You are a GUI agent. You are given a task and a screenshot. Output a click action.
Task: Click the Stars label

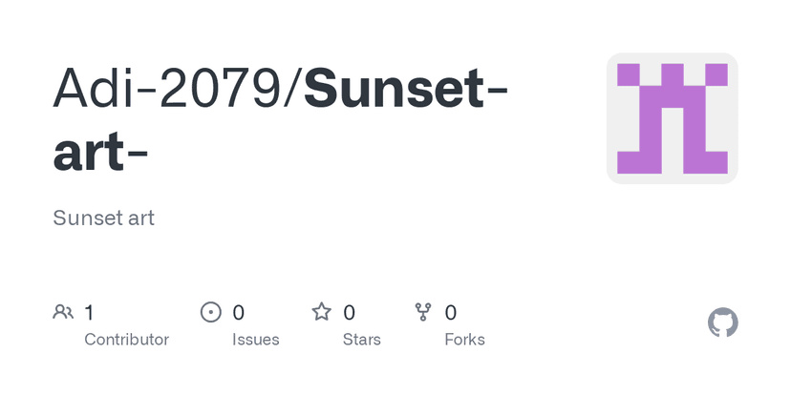coord(362,340)
